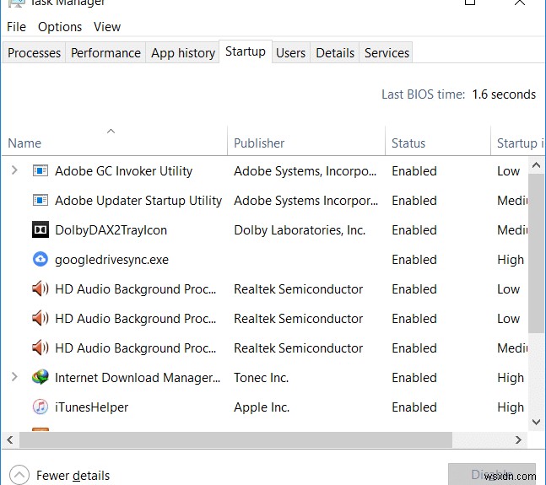Open the Options menu
Image resolution: width=546 pixels, height=485 pixels.
tap(60, 27)
